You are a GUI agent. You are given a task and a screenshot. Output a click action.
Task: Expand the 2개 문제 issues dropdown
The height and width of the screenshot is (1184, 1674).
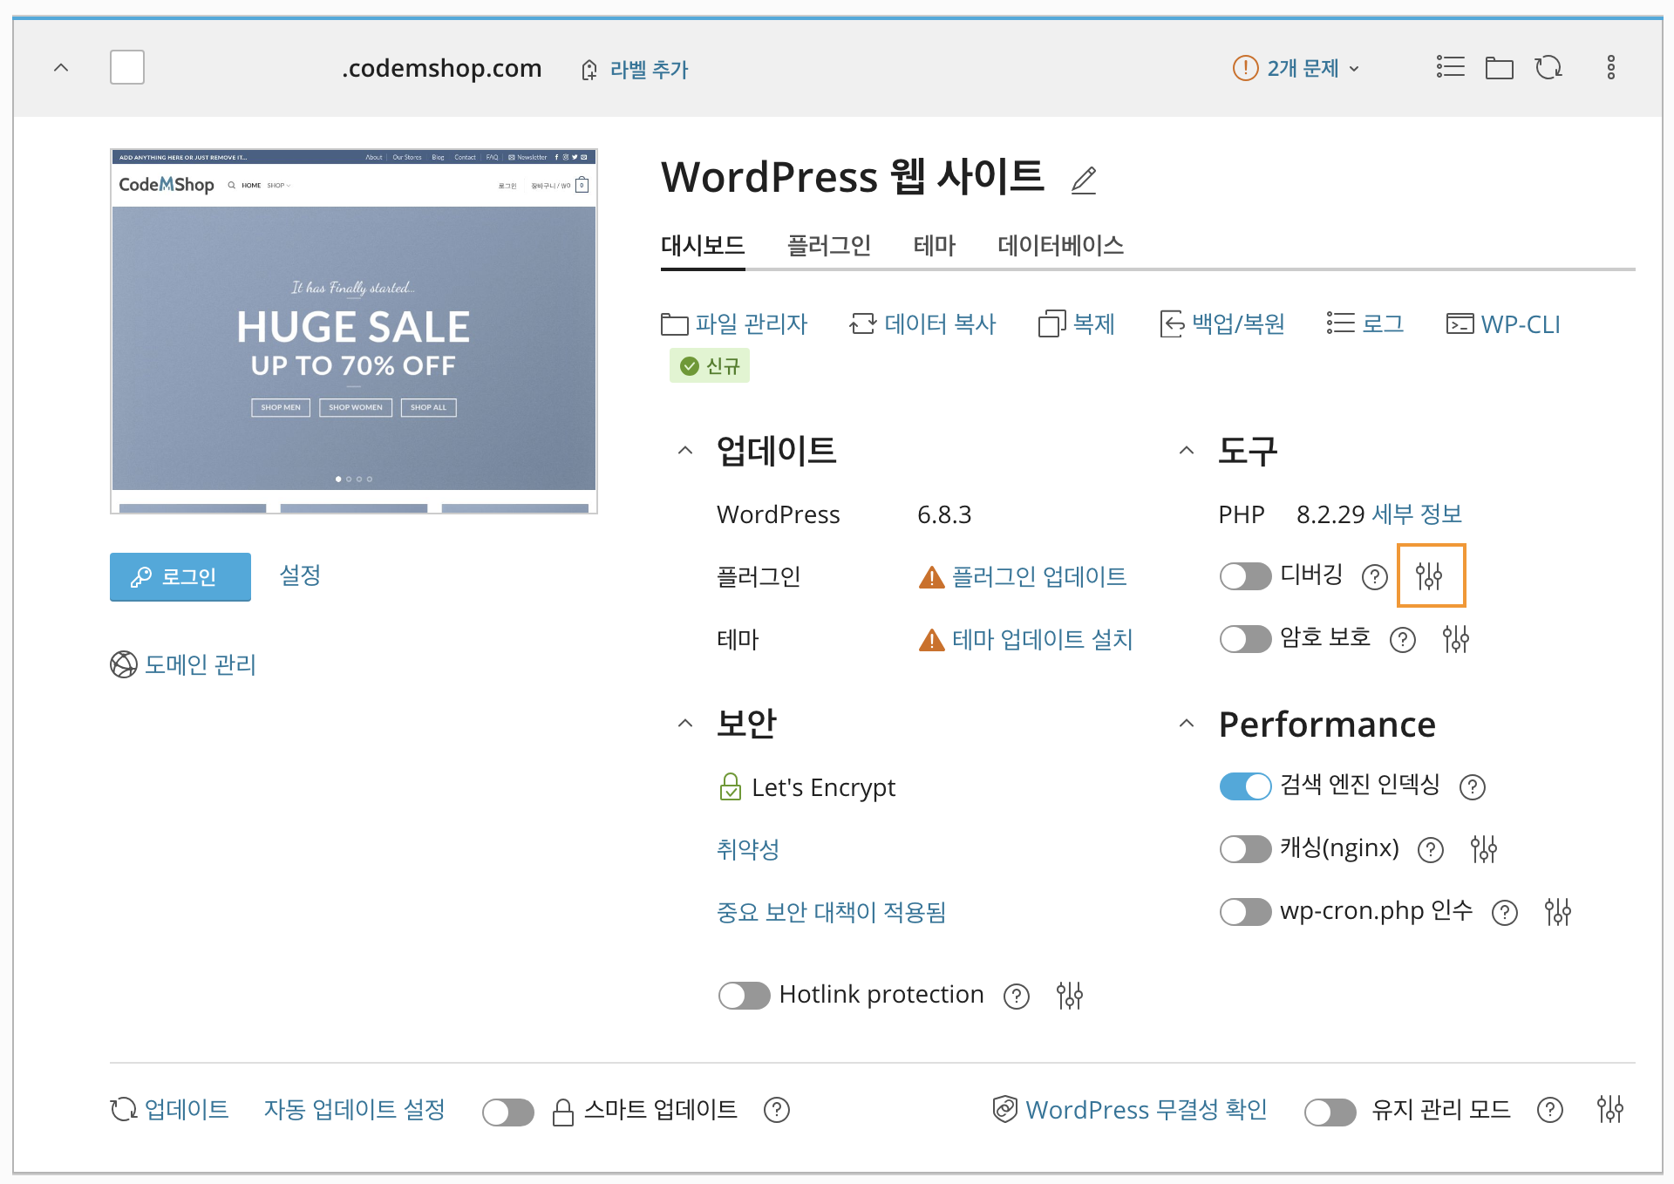pyautogui.click(x=1296, y=68)
